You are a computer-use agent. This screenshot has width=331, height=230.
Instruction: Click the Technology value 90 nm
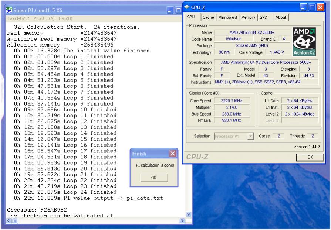click(x=224, y=52)
